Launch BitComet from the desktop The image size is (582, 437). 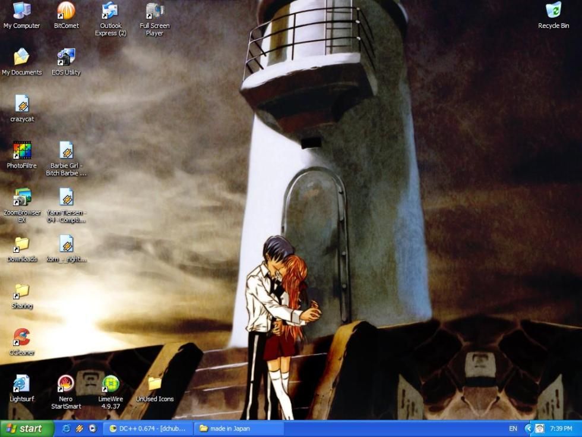click(66, 15)
